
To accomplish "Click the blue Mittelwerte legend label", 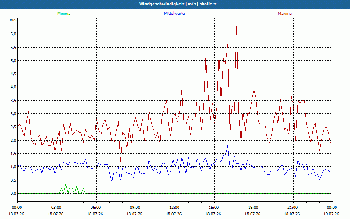I will 174,14.
